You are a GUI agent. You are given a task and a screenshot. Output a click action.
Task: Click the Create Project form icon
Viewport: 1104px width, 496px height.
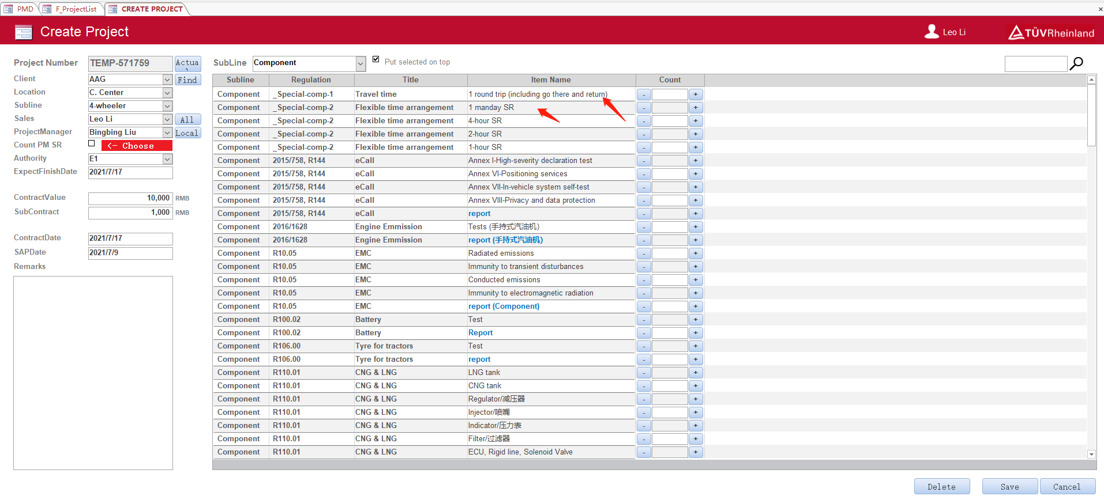click(24, 32)
